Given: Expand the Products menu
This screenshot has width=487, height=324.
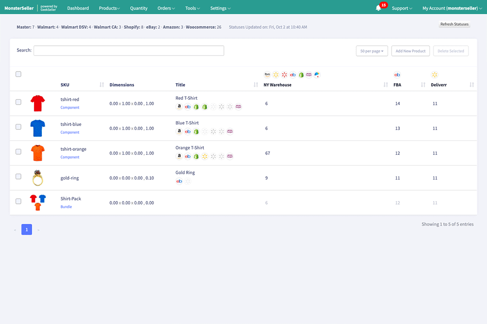Looking at the screenshot, I should coord(109,8).
